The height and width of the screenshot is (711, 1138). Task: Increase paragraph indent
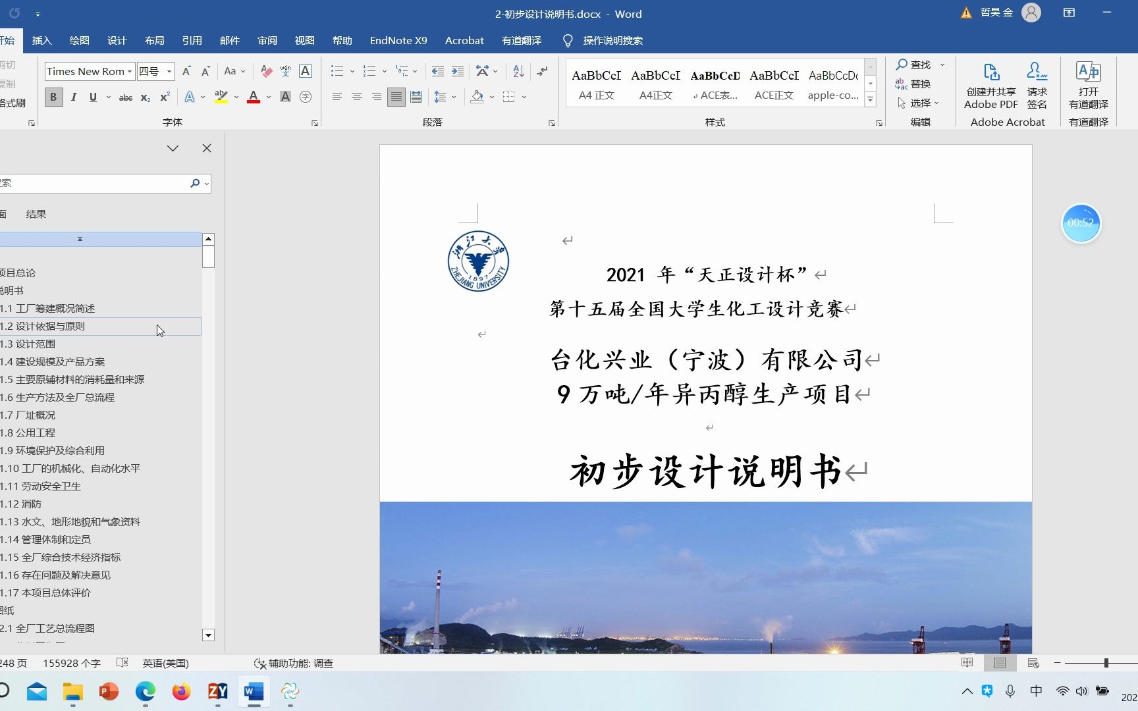pos(458,71)
